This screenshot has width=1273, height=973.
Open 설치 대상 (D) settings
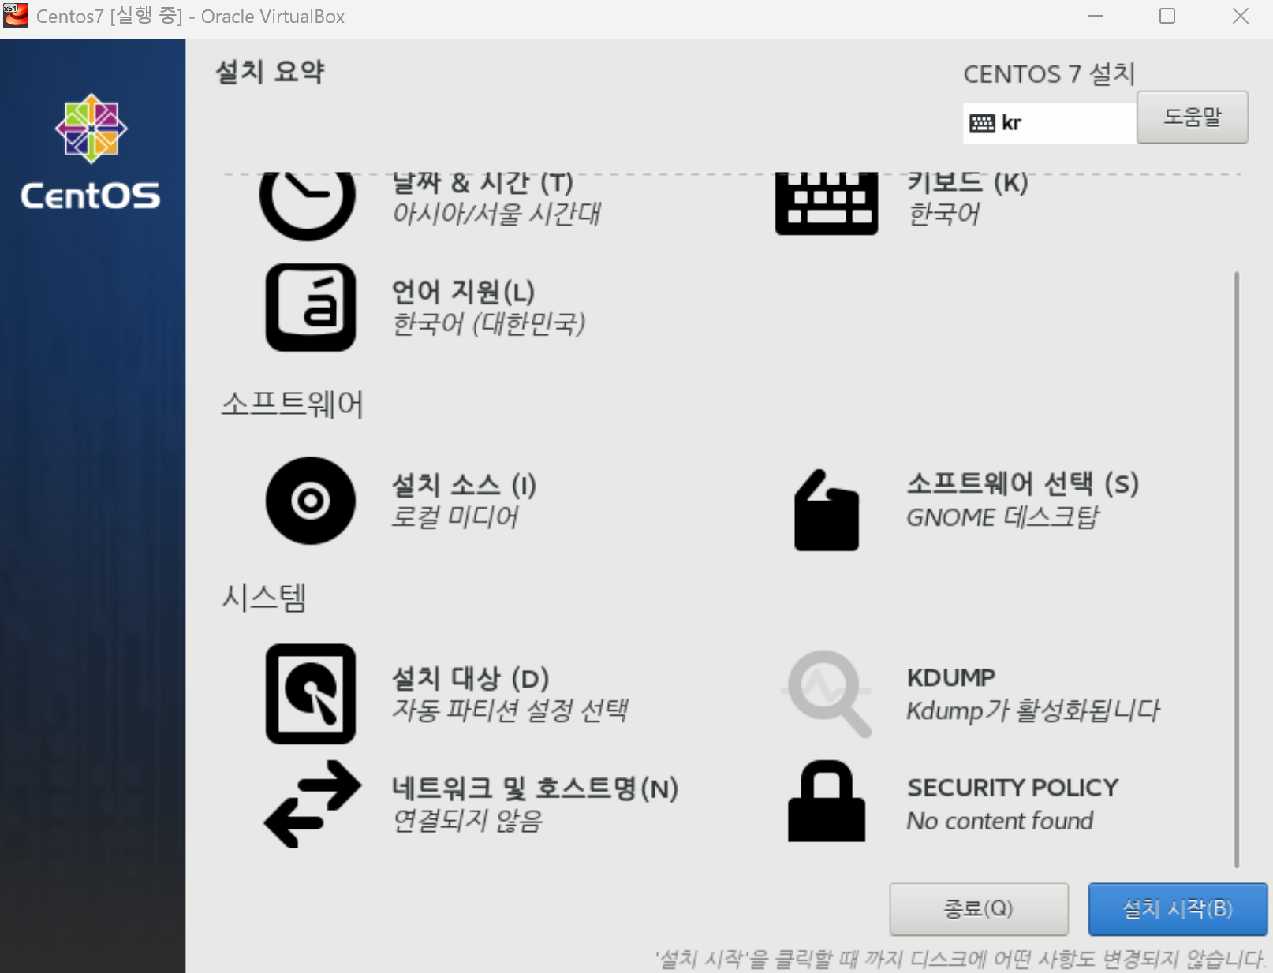click(471, 678)
